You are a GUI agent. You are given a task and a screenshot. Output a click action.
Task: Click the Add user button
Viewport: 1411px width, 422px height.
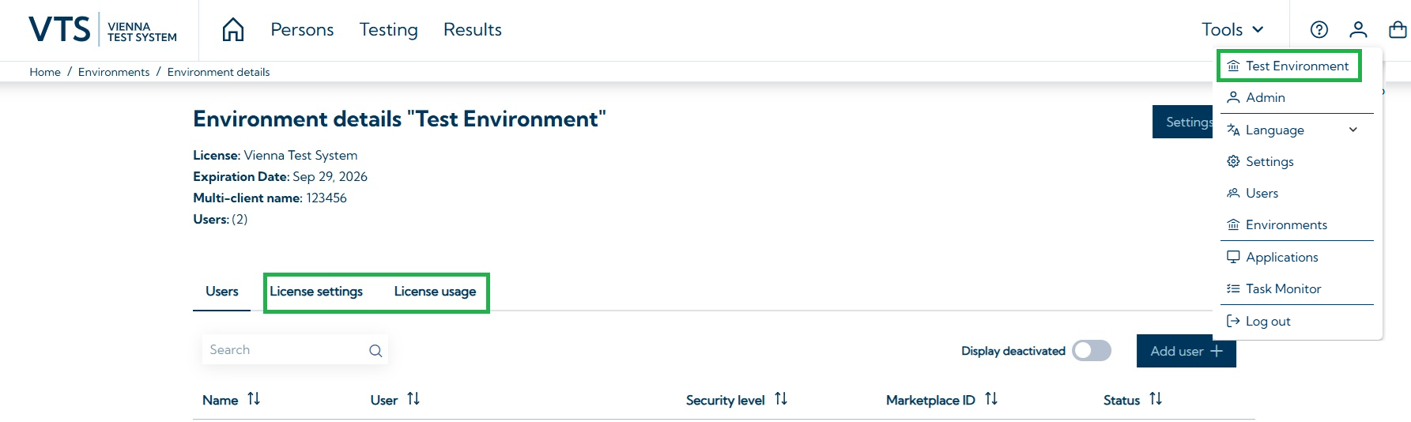click(1186, 351)
